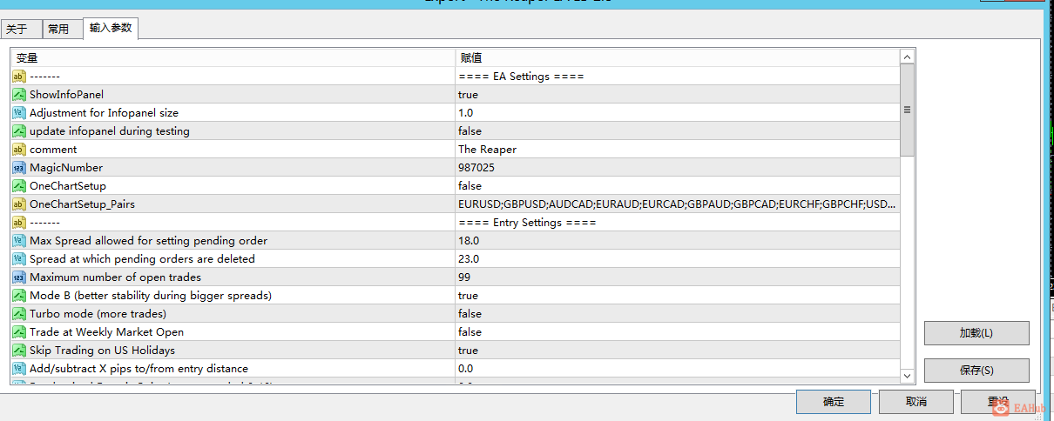Confirm with the 确定 button
The image size is (1054, 421).
coord(834,402)
